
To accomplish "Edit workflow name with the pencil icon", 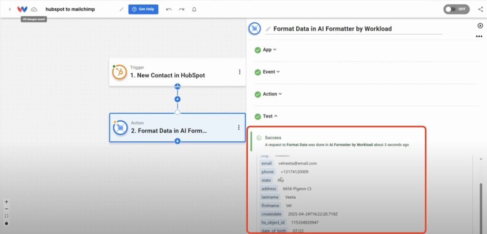I will point(121,10).
